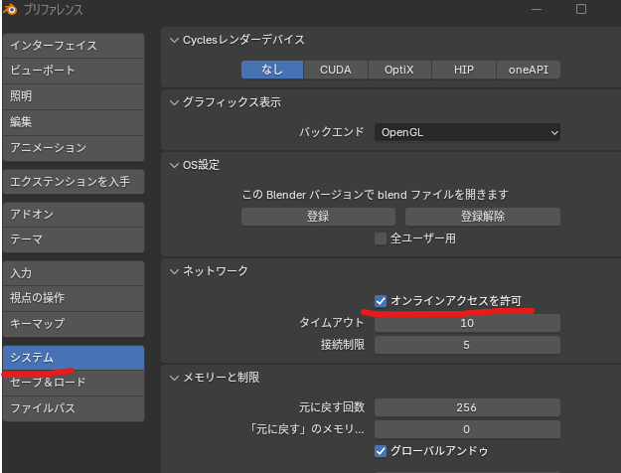
Task: Switch to the 照明 section
Action: (74, 96)
